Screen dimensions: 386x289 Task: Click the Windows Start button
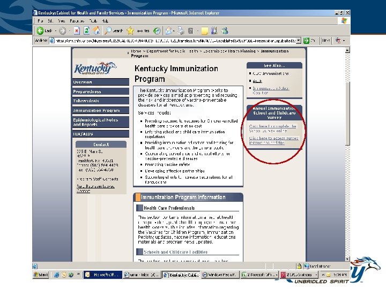point(41,275)
